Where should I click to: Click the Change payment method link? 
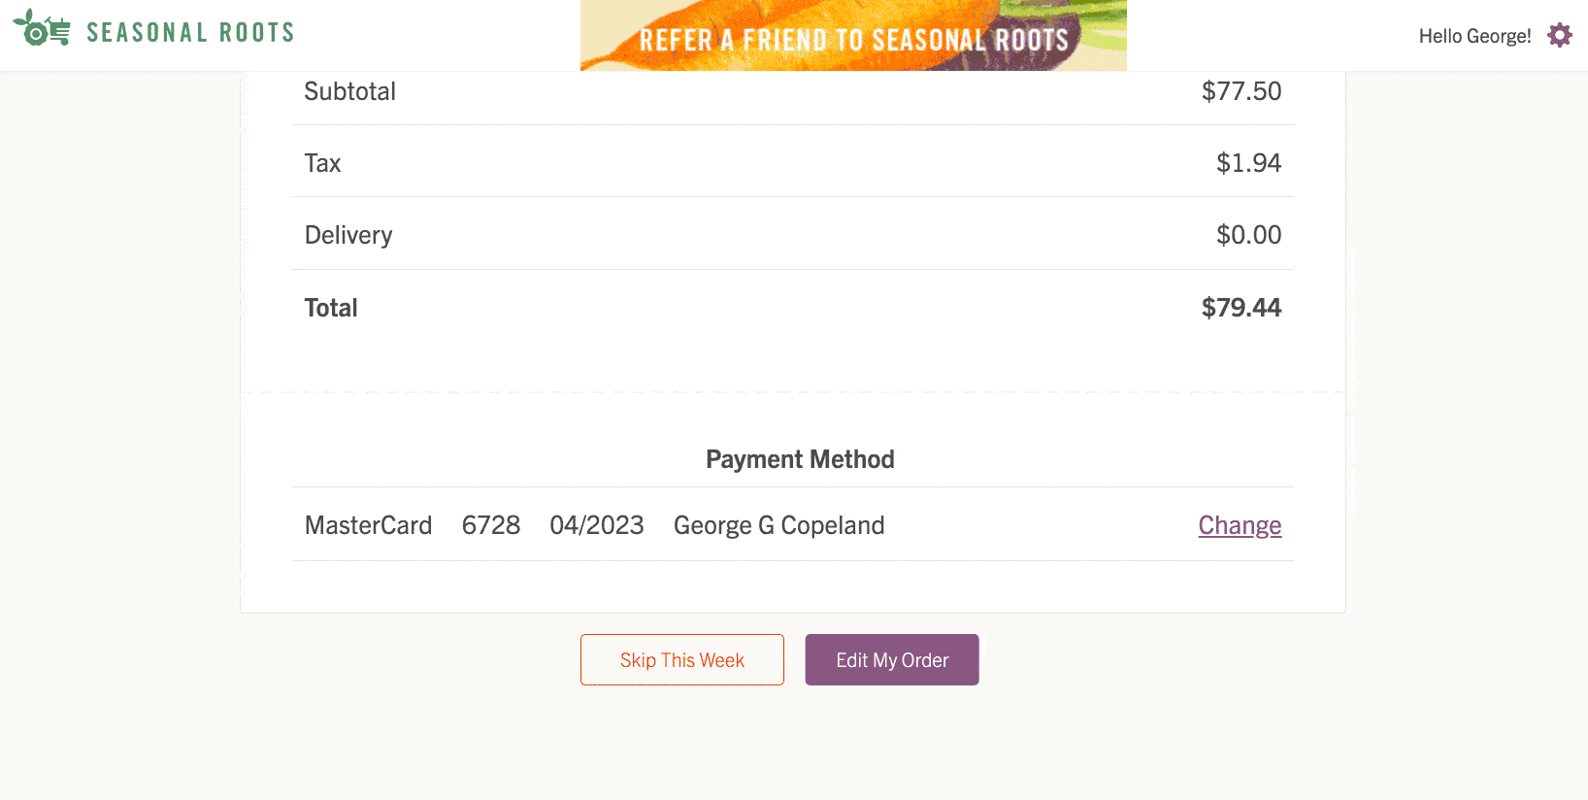tap(1240, 525)
